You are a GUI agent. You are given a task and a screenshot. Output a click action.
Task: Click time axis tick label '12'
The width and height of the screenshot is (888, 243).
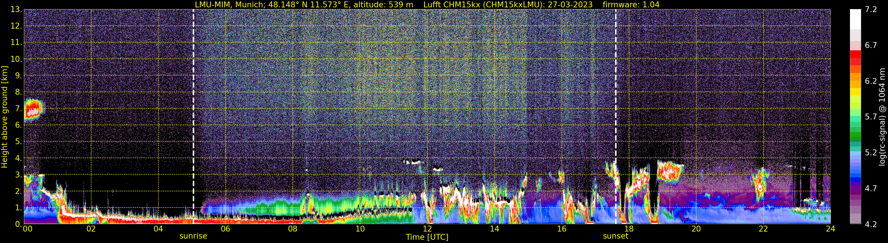[427, 229]
